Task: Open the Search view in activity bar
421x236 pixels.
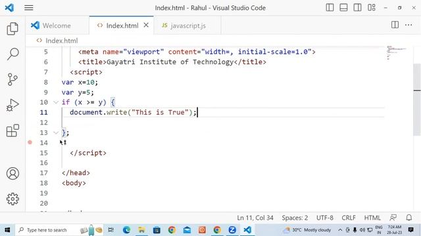Action: coord(12,54)
